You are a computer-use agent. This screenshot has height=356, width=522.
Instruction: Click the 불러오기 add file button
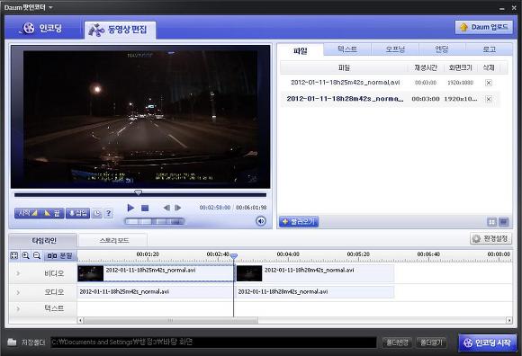[299, 221]
